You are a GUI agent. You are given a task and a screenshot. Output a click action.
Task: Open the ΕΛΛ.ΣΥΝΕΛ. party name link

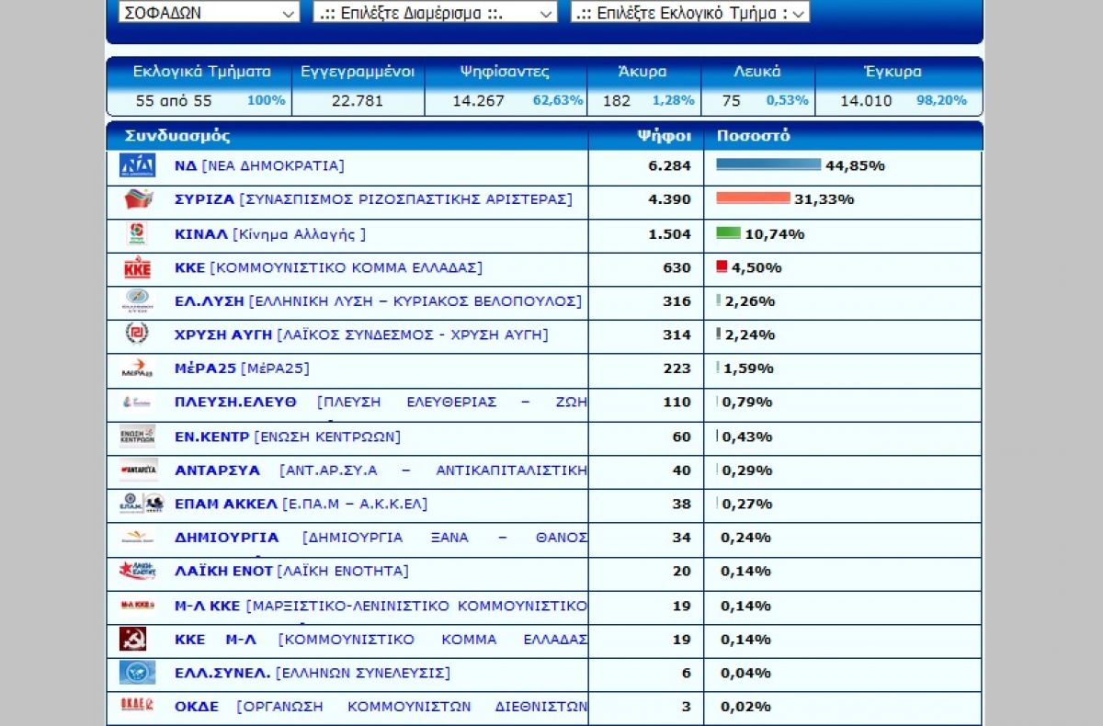click(x=313, y=673)
